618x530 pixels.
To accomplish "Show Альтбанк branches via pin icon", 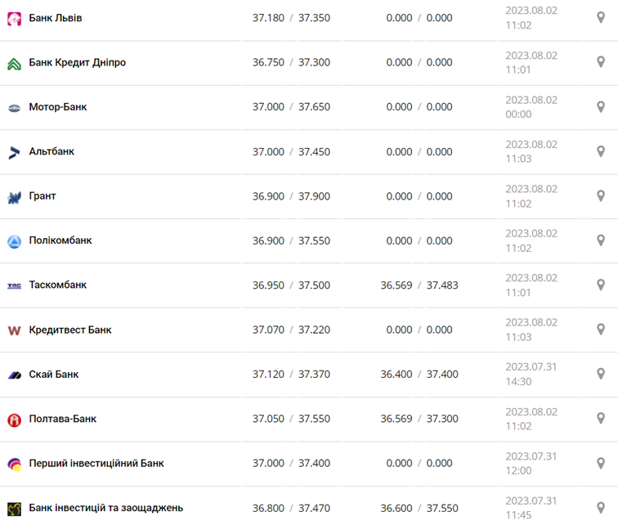I will 600,151.
